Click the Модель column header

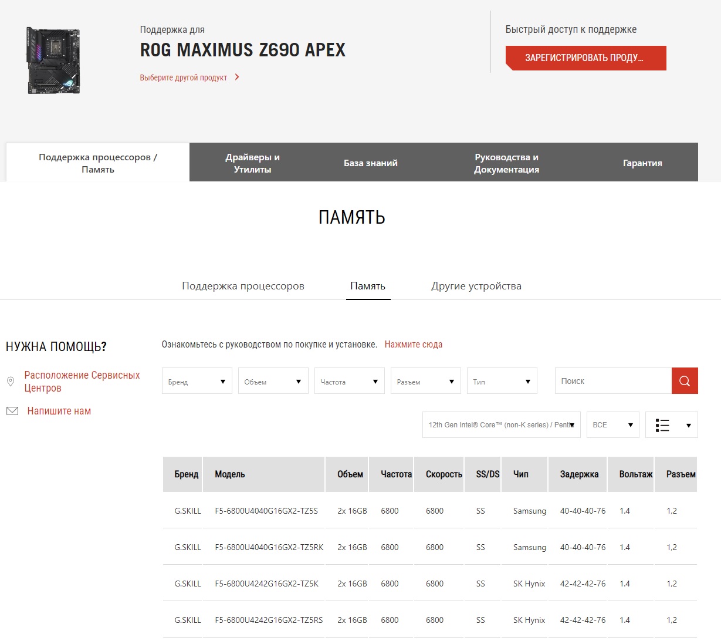(x=264, y=474)
